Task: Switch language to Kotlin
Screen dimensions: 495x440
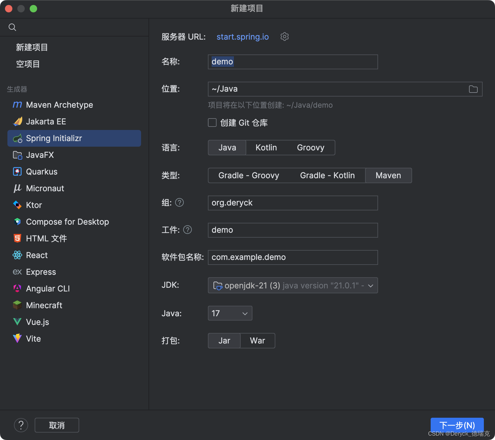Action: coord(266,148)
